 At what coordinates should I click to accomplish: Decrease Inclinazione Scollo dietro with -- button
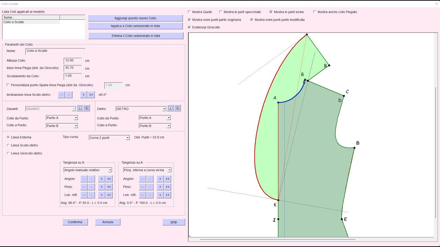[x=61, y=95]
